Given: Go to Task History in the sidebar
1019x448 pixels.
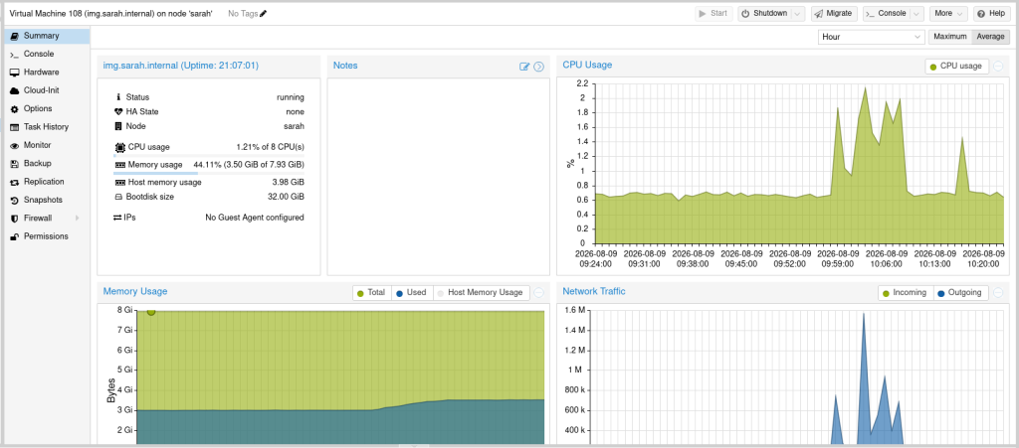Looking at the screenshot, I should (45, 127).
